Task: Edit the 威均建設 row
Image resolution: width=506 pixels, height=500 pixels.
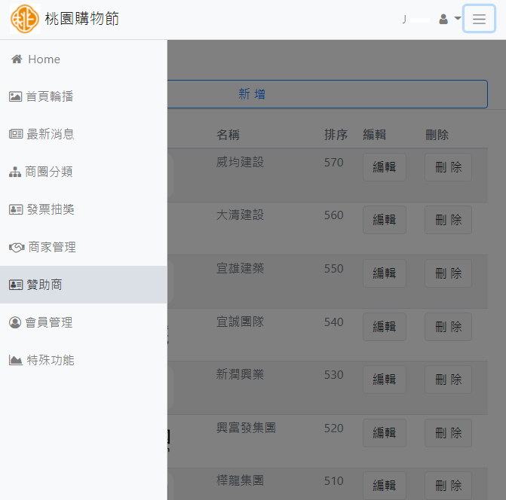Action: point(385,167)
